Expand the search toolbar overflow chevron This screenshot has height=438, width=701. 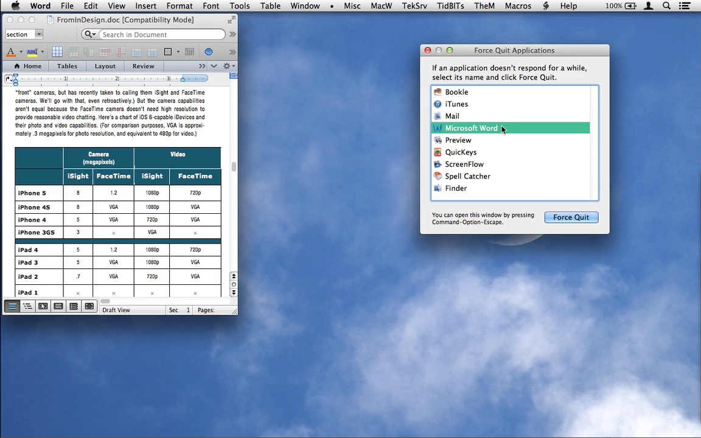point(232,35)
